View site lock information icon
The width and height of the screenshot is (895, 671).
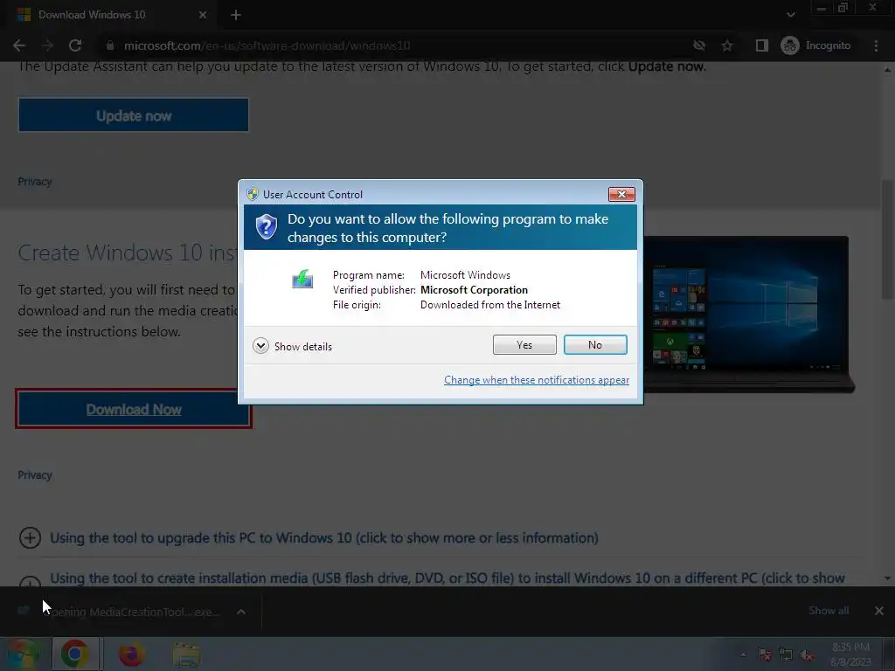110,45
